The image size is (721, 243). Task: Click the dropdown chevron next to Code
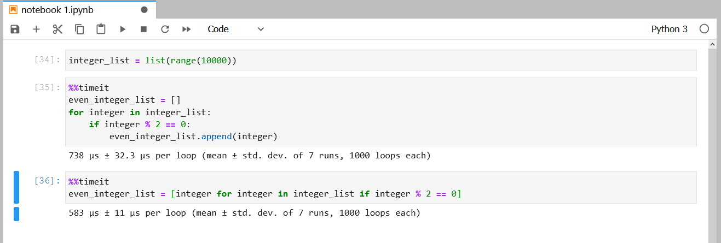[261, 29]
